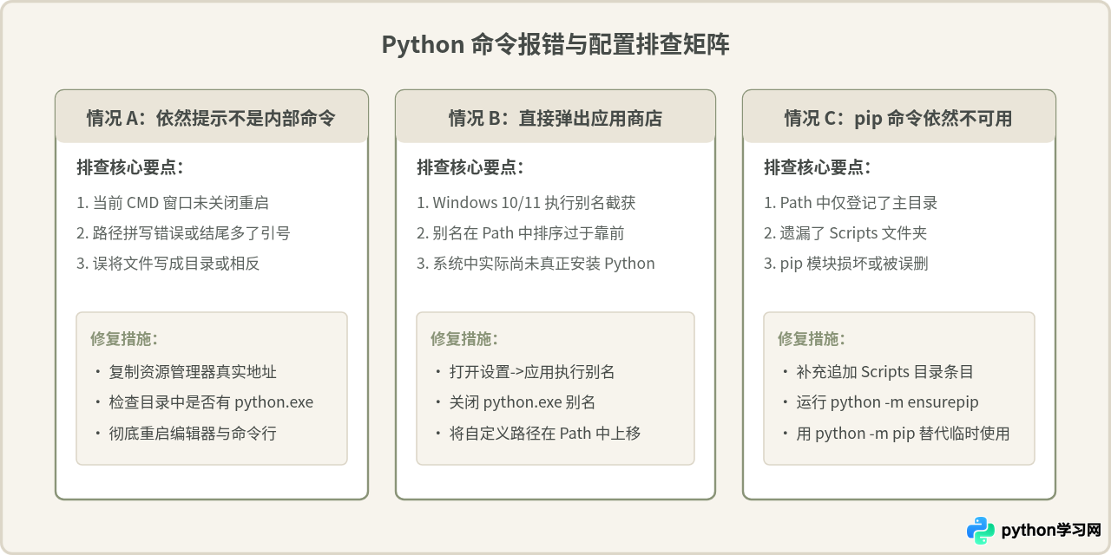Screen dimensions: 1111x555
Task: Click '彻底重启编辑器与命令行'
Action: 193,433
